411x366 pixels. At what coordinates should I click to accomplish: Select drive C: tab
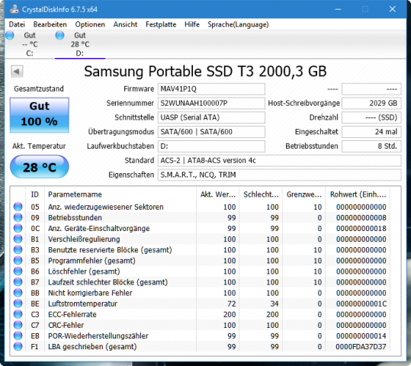30,44
